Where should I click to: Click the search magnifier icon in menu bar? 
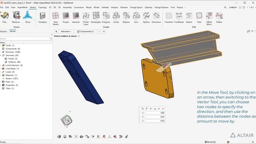click(225, 7)
